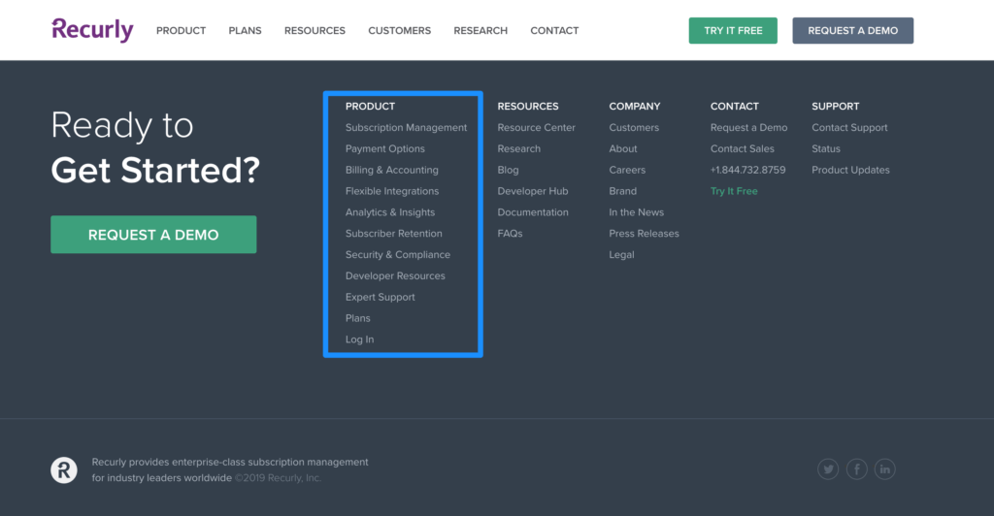994x516 pixels.
Task: Open the PLANS item in top navigation
Action: click(x=246, y=30)
